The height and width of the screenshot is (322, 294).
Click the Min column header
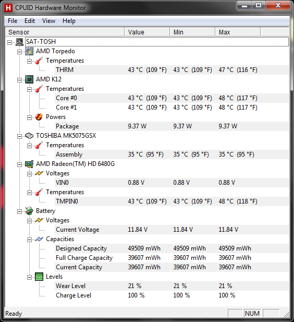point(192,32)
